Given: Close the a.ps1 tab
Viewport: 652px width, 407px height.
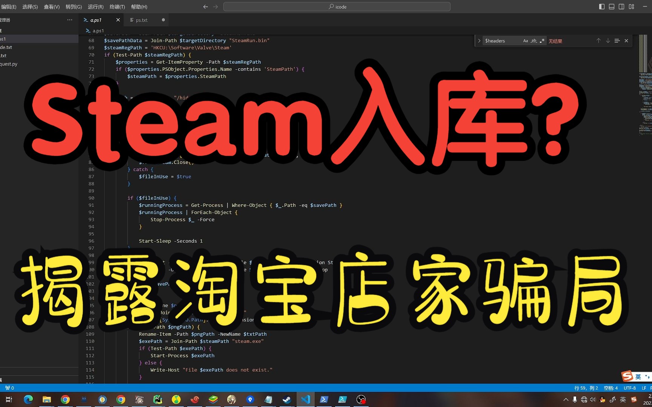Looking at the screenshot, I should pyautogui.click(x=118, y=20).
